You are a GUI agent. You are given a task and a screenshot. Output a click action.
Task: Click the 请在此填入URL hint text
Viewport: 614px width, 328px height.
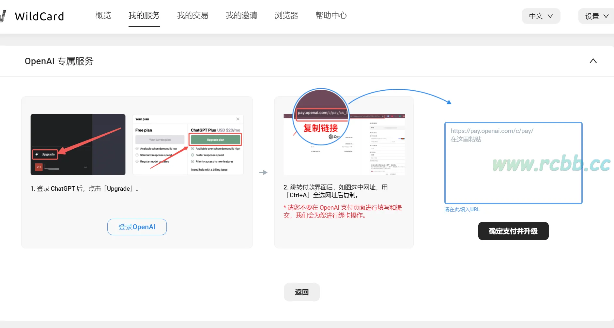tap(462, 210)
